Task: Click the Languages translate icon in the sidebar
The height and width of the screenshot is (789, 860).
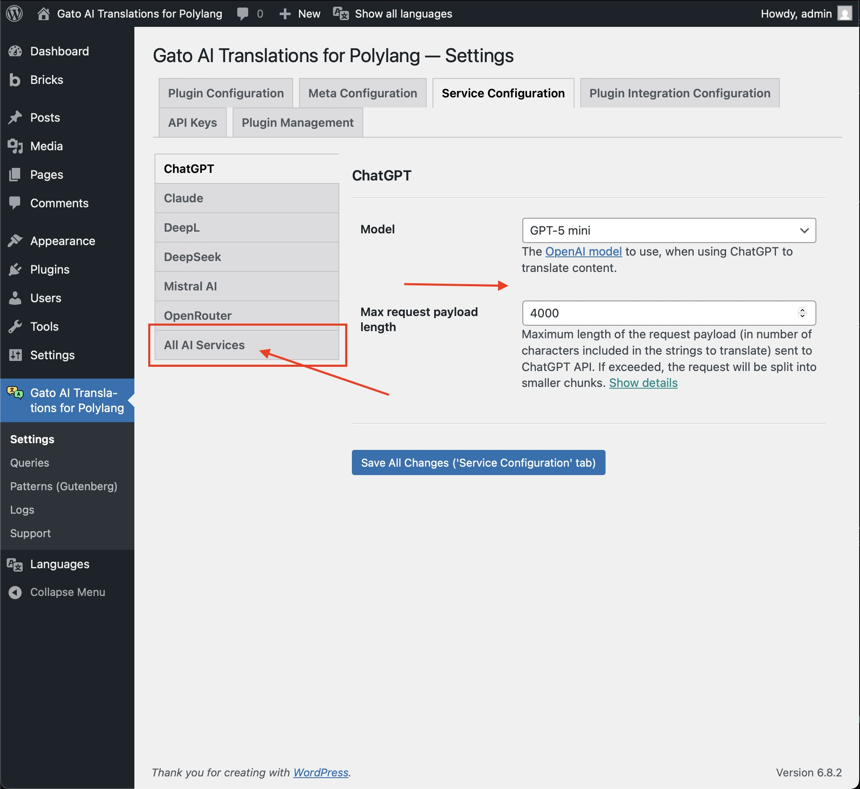Action: click(15, 564)
